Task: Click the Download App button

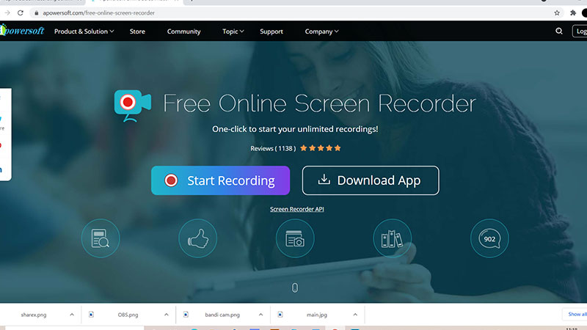Action: click(371, 180)
